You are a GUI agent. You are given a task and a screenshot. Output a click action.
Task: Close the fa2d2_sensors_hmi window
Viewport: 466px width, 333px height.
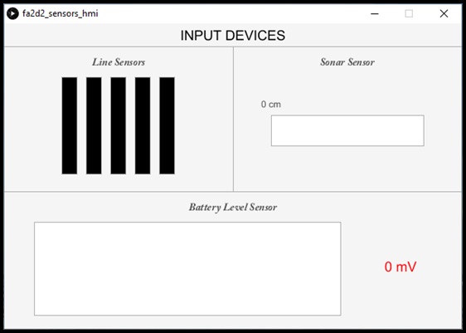click(x=444, y=13)
